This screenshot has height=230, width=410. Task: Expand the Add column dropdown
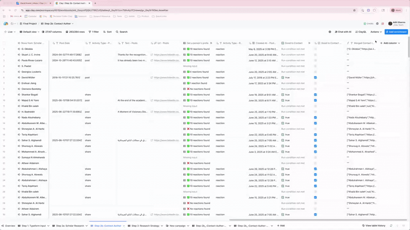point(390,43)
